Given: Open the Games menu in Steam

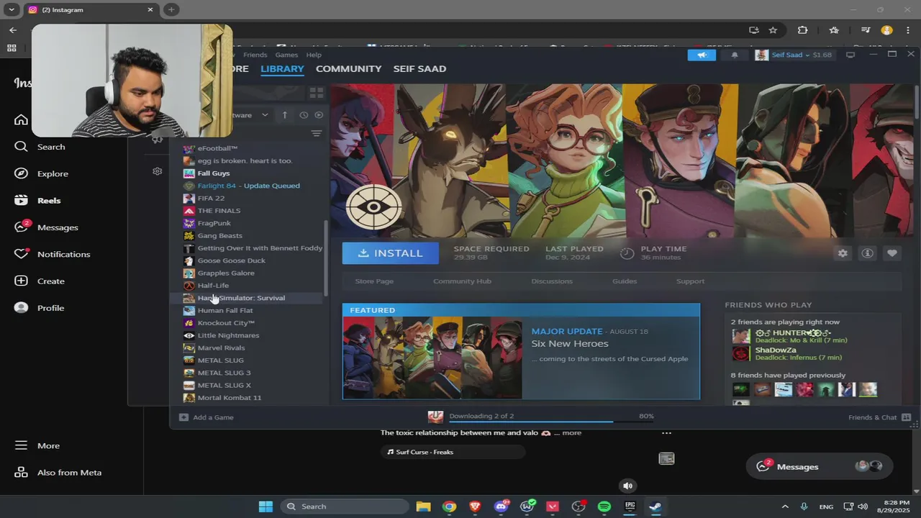Looking at the screenshot, I should pyautogui.click(x=286, y=55).
